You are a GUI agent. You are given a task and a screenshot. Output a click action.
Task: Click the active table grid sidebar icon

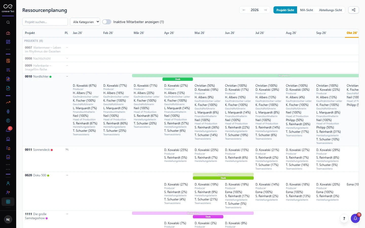click(8, 202)
